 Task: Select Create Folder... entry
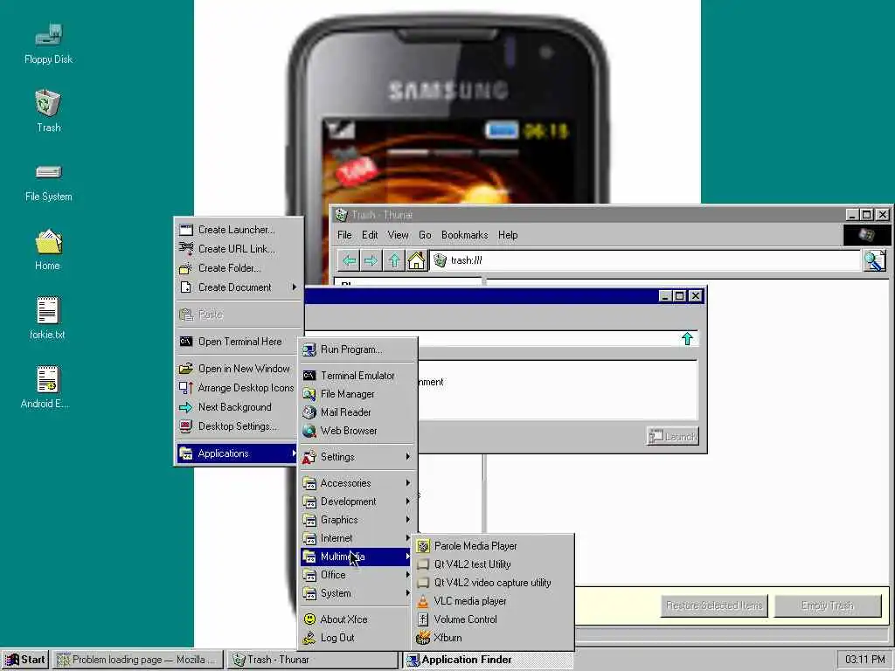click(239, 268)
